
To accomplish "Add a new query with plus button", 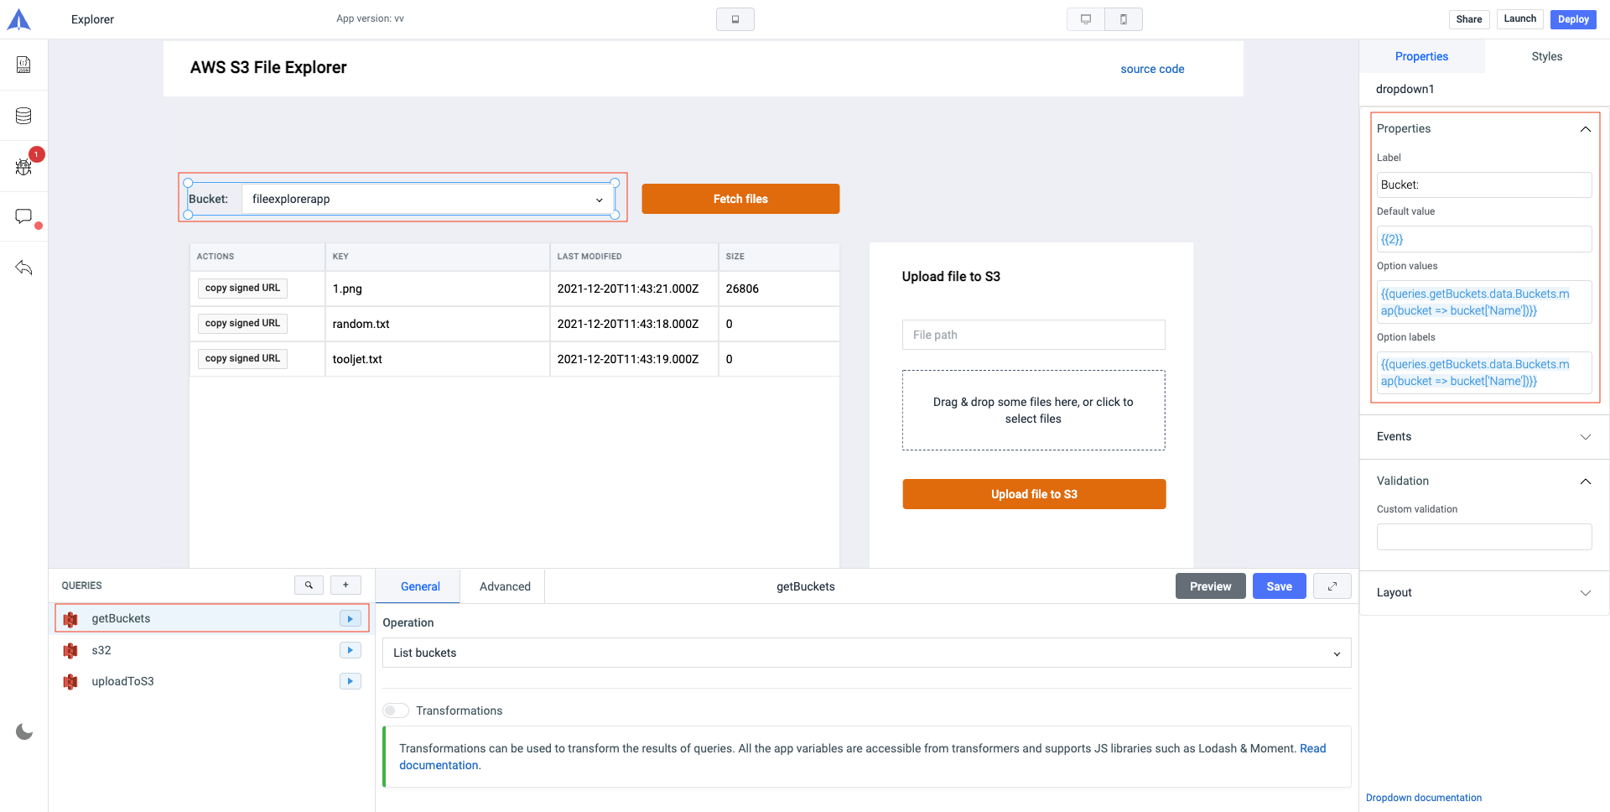I will point(345,586).
